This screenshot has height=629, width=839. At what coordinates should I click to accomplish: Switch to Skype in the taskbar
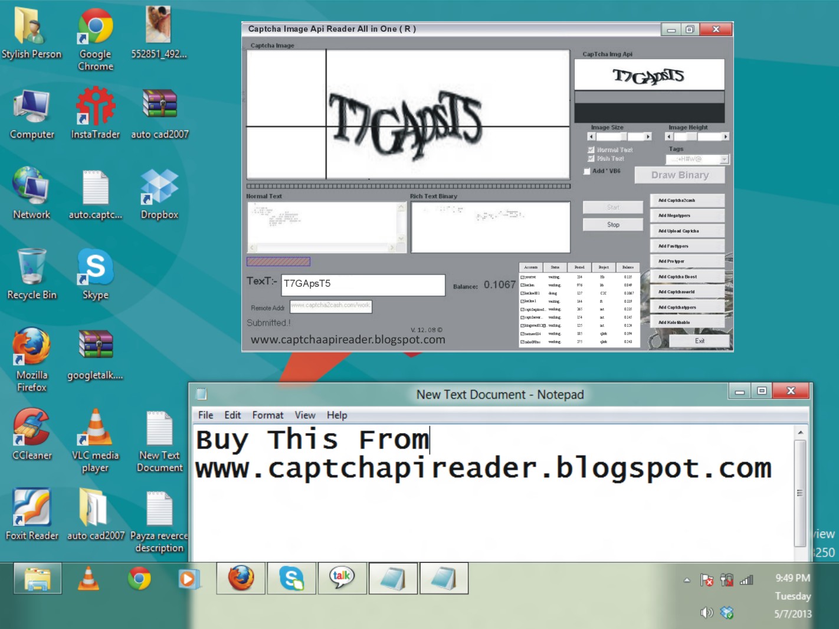pos(291,578)
